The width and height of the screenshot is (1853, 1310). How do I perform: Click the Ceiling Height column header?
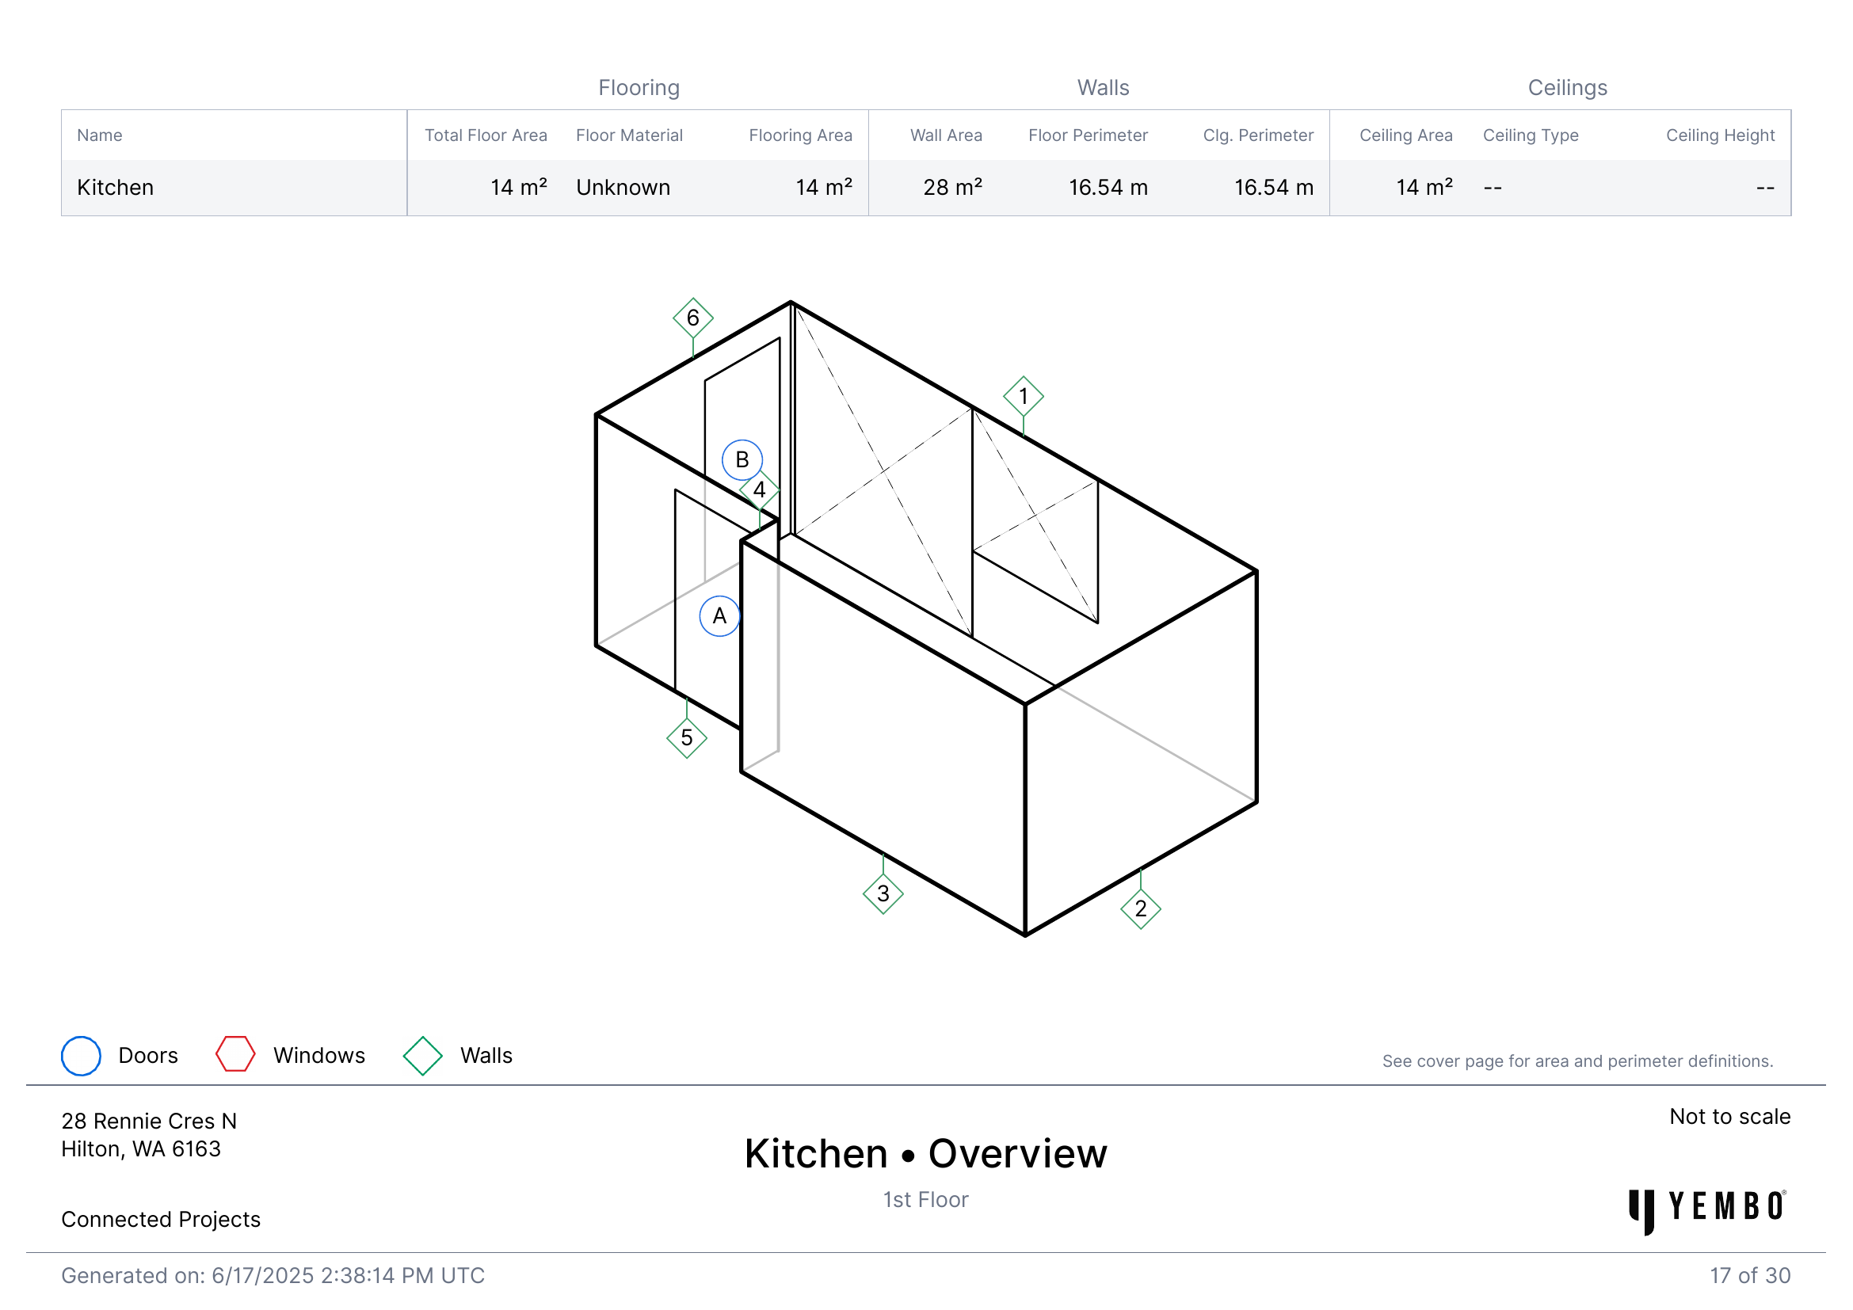coord(1721,135)
